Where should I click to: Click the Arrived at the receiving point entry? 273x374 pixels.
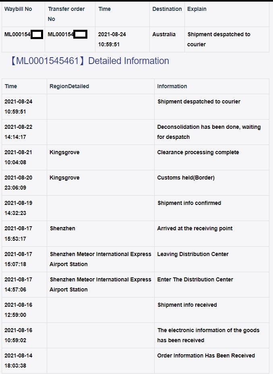195,228
